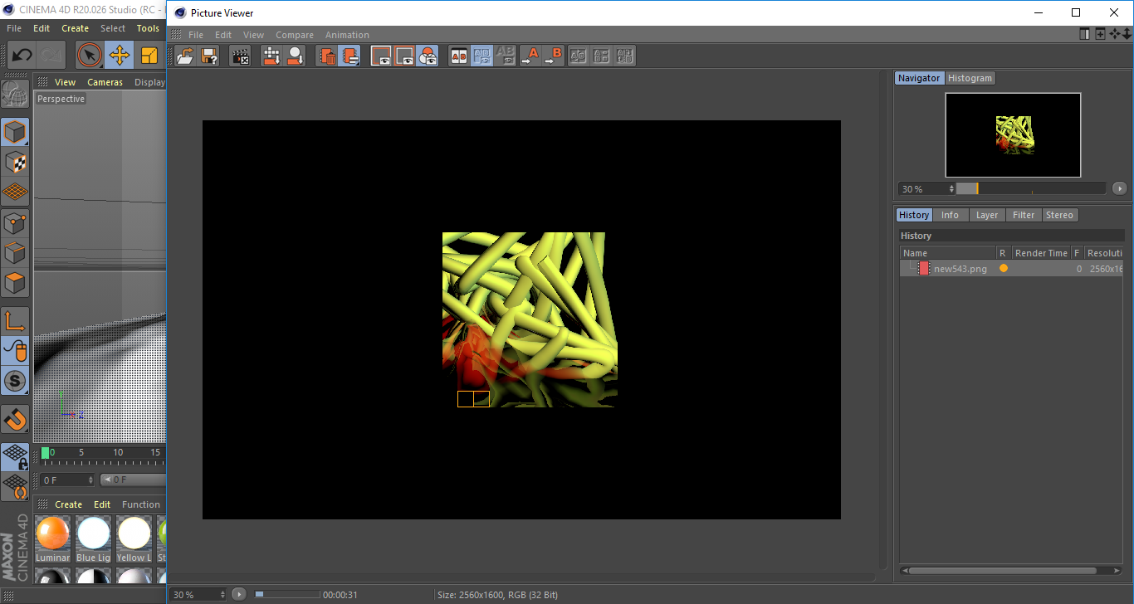The height and width of the screenshot is (604, 1134).
Task: Click the Clear Cache icon
Action: tap(350, 56)
